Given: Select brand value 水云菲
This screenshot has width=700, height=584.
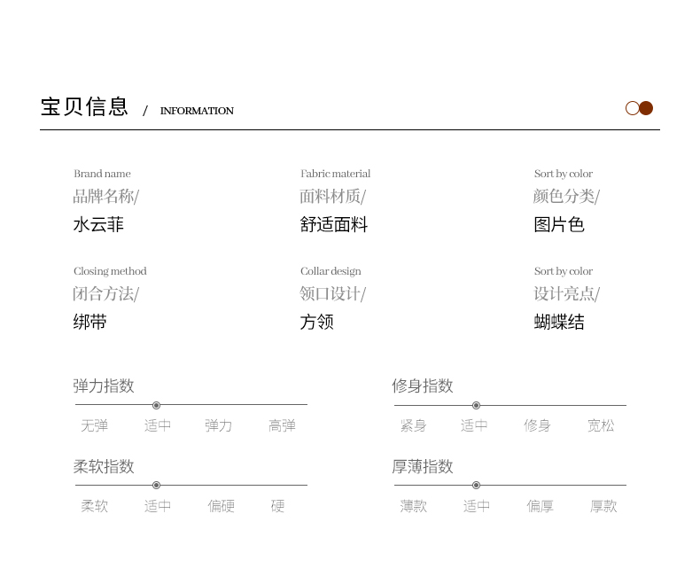Looking at the screenshot, I should 98,224.
